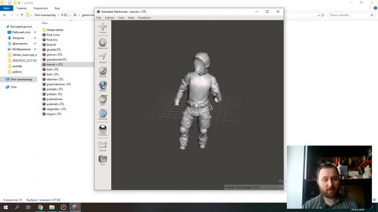Open the Meshmix parts library
The width and height of the screenshot is (378, 212).
(103, 44)
